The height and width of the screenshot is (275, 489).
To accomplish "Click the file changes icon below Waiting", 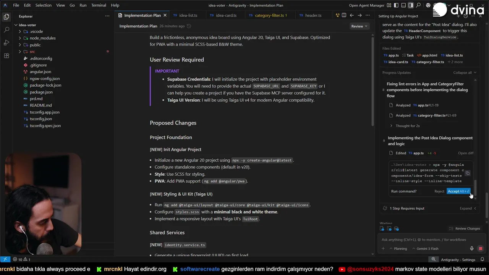I will (382, 228).
